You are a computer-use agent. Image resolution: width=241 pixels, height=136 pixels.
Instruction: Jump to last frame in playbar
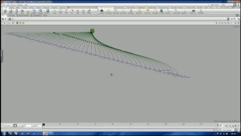click(x=22, y=126)
